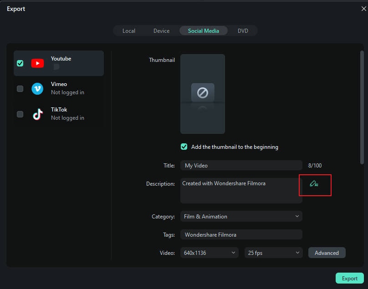The width and height of the screenshot is (368, 289).
Task: Click the vertical scrollbar in settings panel
Action: click(362, 107)
